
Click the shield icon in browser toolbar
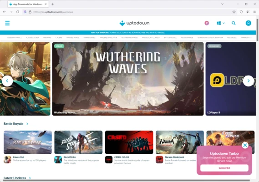241,12
